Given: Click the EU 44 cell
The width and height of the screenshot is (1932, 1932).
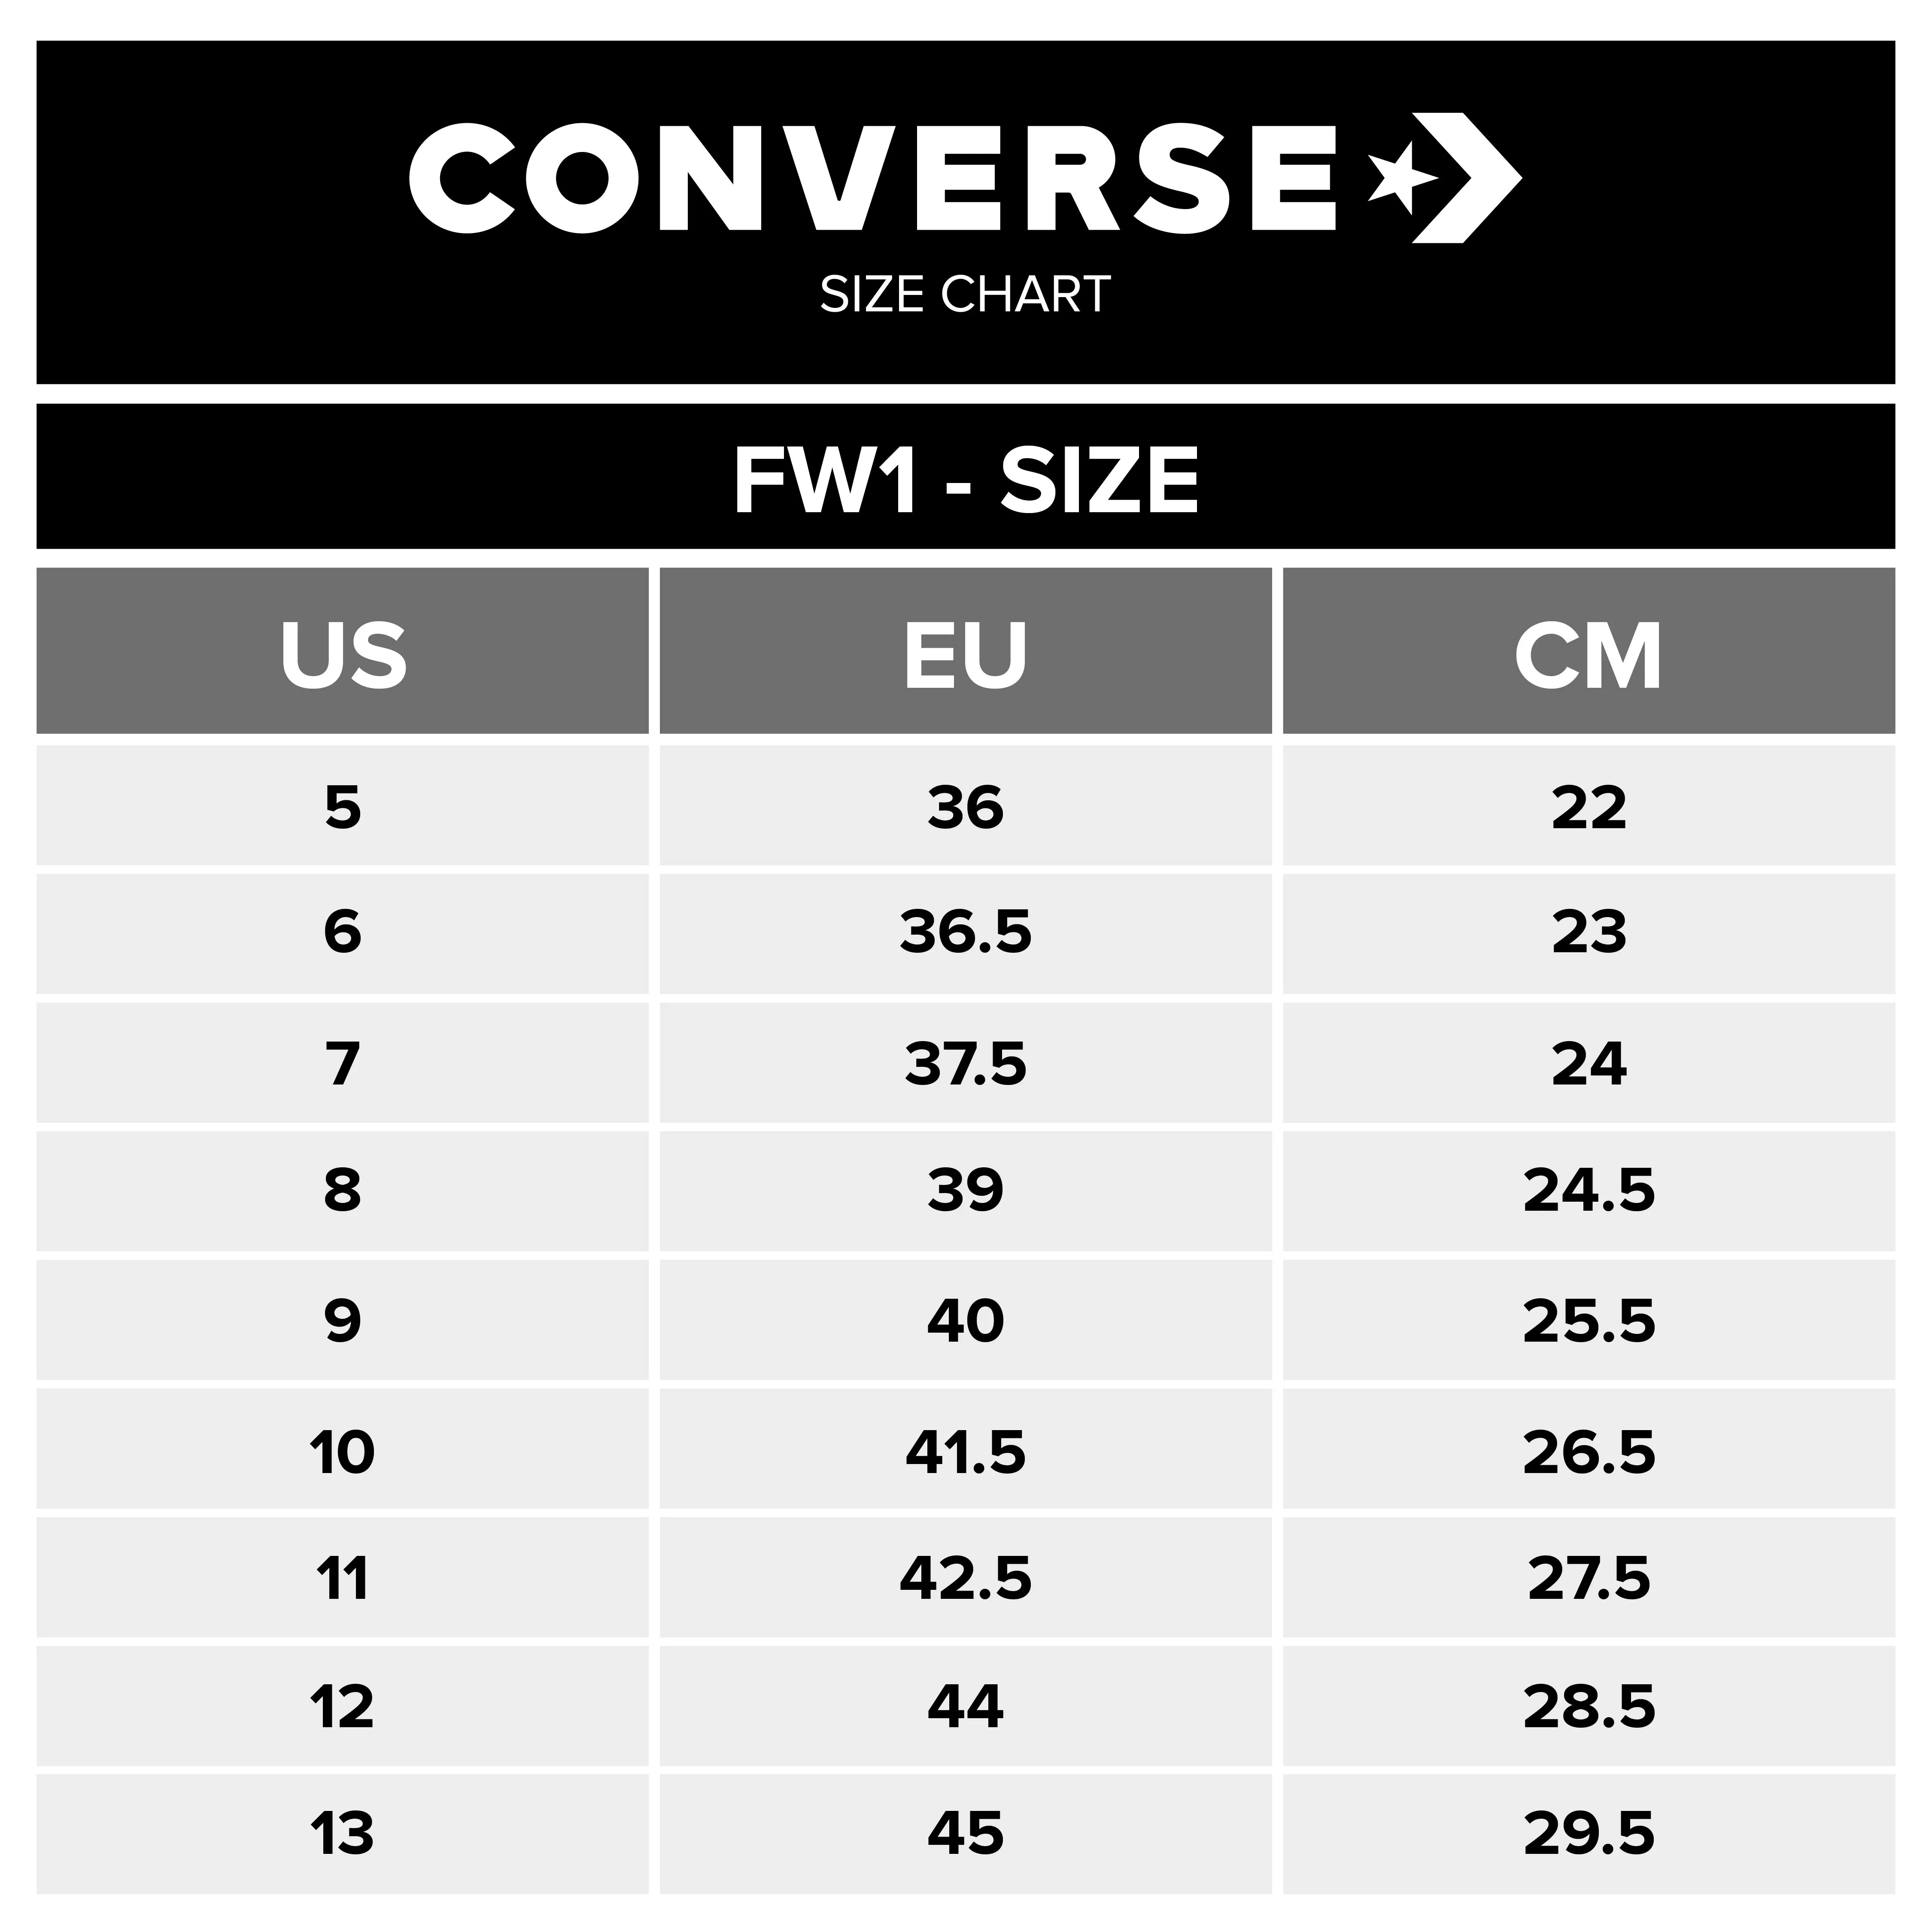Looking at the screenshot, I should coord(965,1706).
